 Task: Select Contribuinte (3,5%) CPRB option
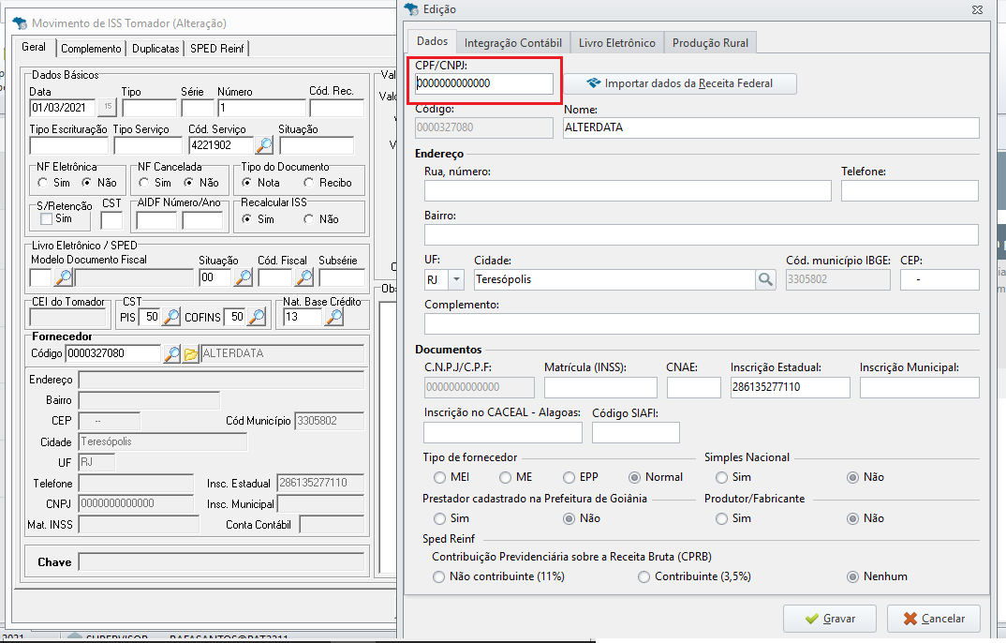tap(644, 576)
